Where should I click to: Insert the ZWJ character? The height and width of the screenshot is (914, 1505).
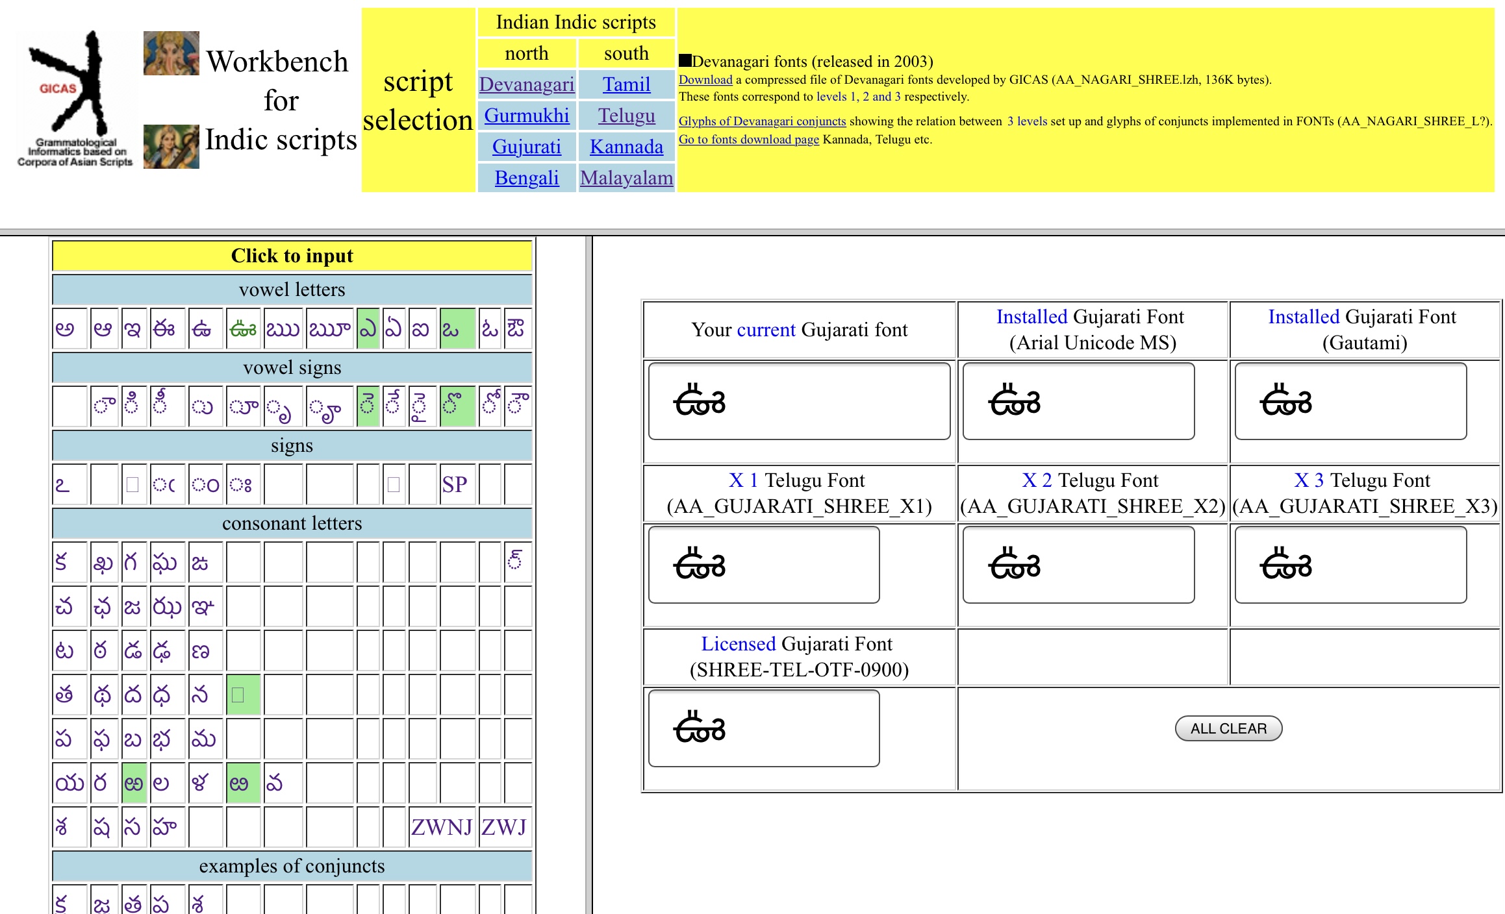[504, 827]
